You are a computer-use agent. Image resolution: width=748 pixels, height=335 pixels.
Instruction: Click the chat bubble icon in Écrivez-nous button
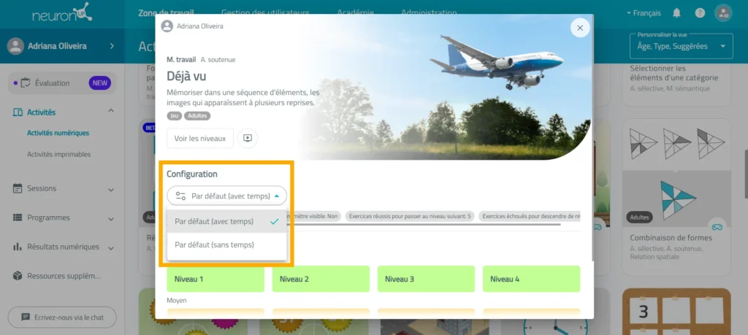pos(26,317)
